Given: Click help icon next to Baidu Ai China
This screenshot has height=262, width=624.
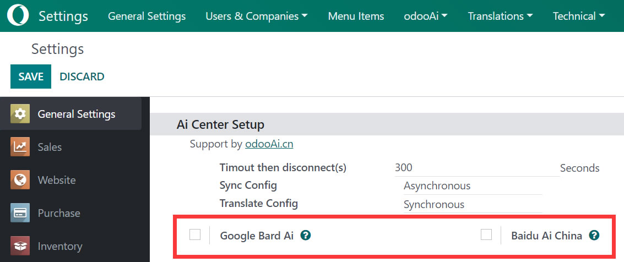Looking at the screenshot, I should (594, 236).
